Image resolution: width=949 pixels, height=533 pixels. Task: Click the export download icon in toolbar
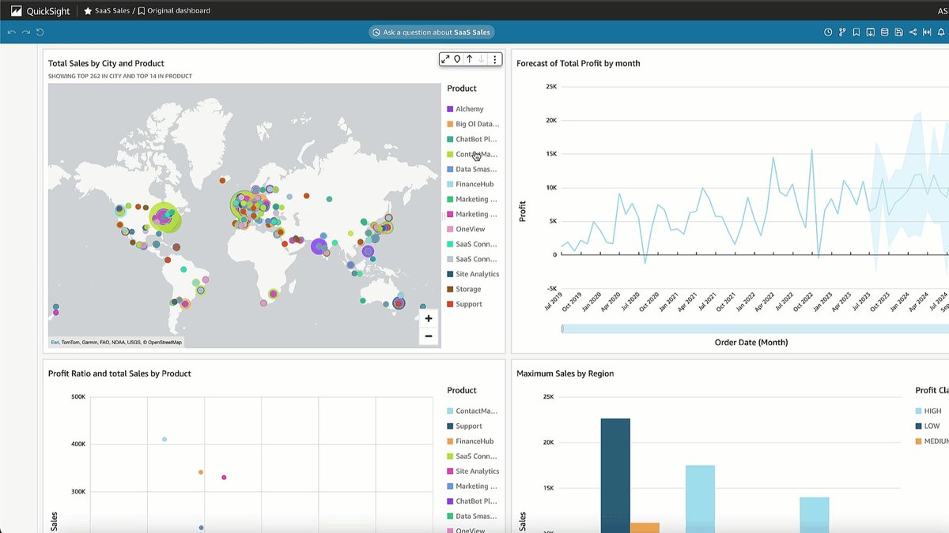coord(871,32)
